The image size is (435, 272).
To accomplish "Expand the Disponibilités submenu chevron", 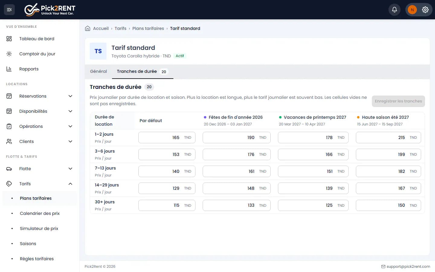I will point(70,111).
